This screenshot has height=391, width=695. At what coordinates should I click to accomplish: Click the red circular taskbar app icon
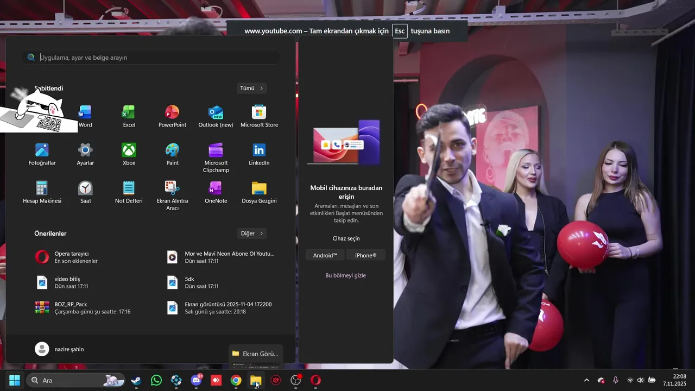(x=276, y=380)
